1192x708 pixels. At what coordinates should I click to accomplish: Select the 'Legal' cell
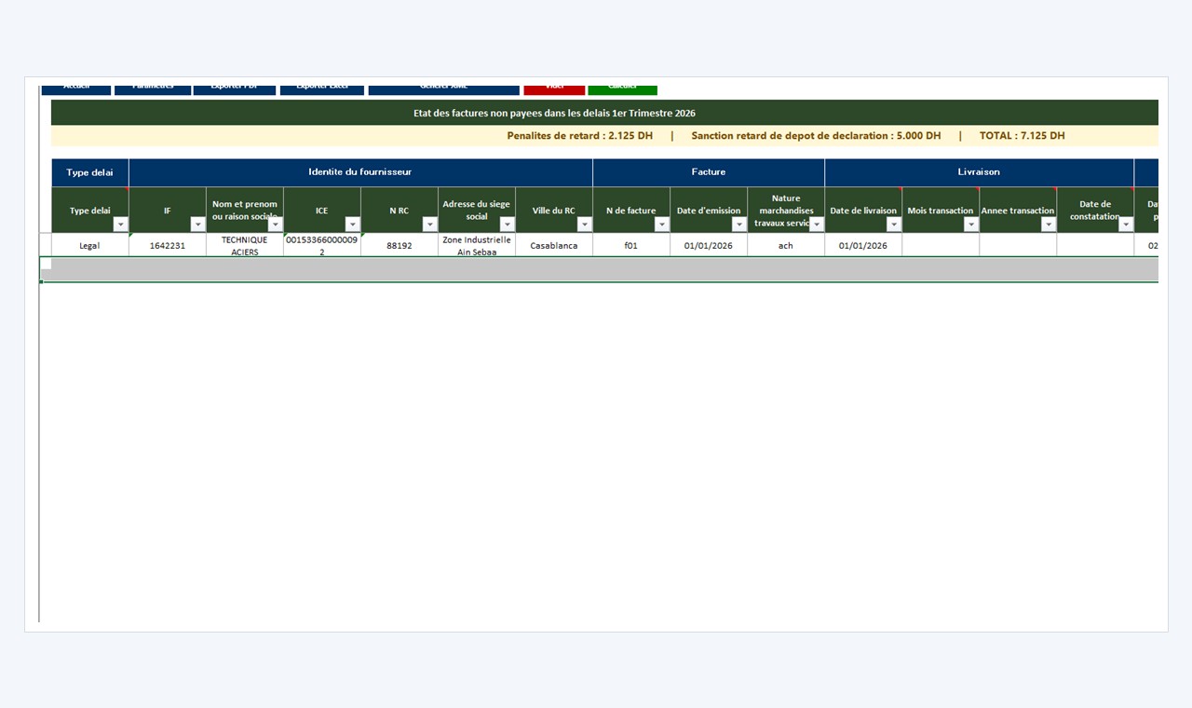(x=90, y=246)
